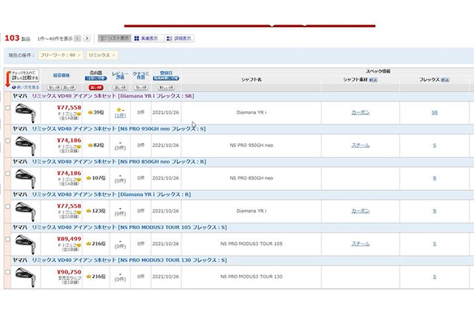Screen dimensions: 474x316
Task: Remove the フリーワード: 40 filter tag
Action: (79, 55)
